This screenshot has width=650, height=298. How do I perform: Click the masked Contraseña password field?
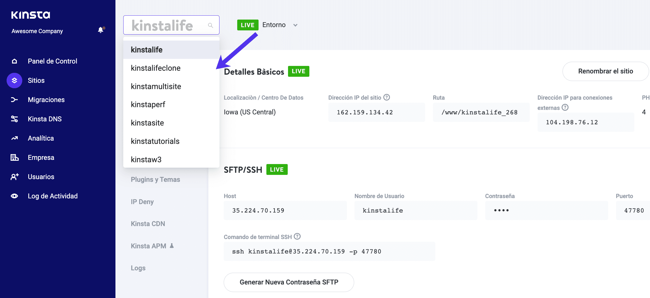coord(546,210)
